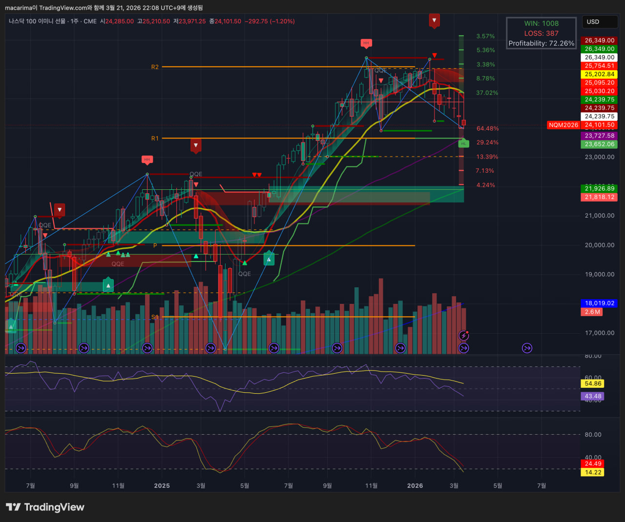Click the lightning bolt event icon
The height and width of the screenshot is (522, 625).
[x=464, y=335]
